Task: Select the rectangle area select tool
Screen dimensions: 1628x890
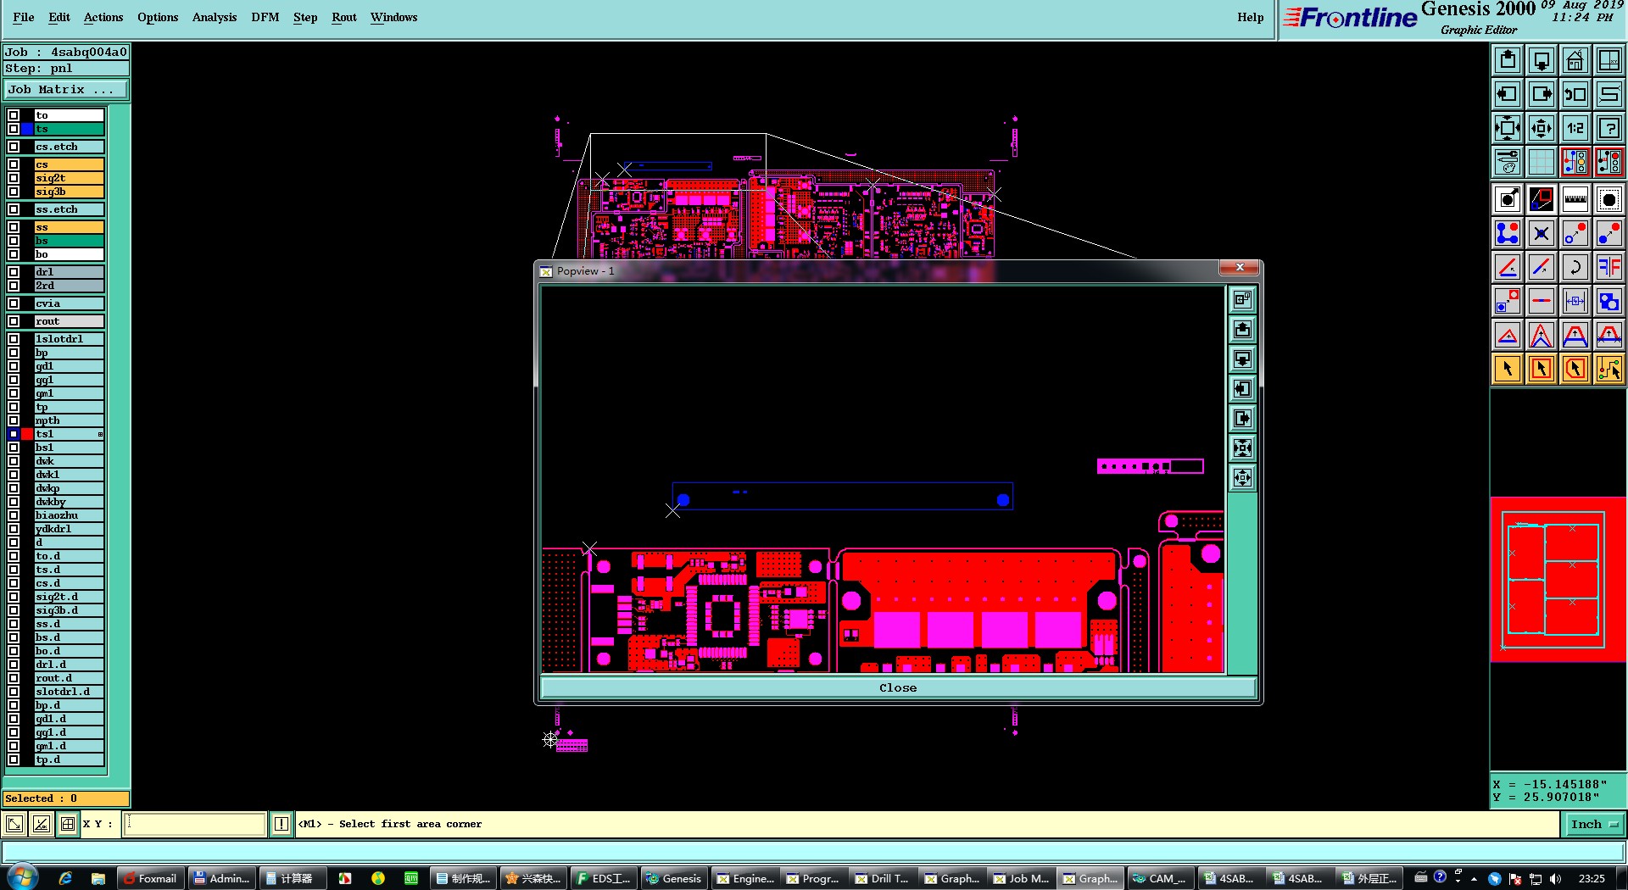Action: (x=1542, y=369)
